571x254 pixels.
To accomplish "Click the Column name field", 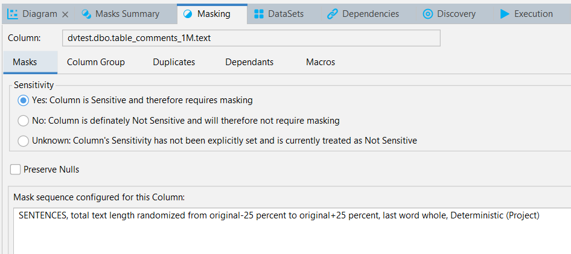I will [x=251, y=38].
